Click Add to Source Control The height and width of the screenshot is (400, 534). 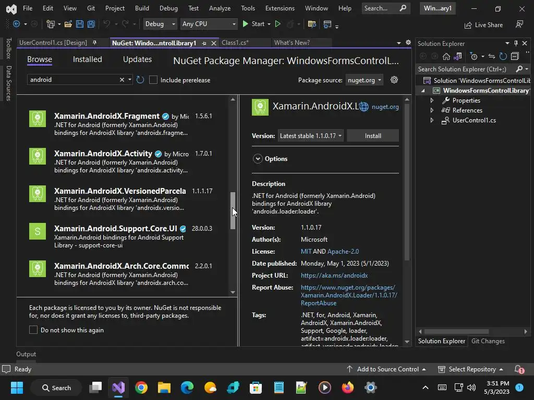386,369
